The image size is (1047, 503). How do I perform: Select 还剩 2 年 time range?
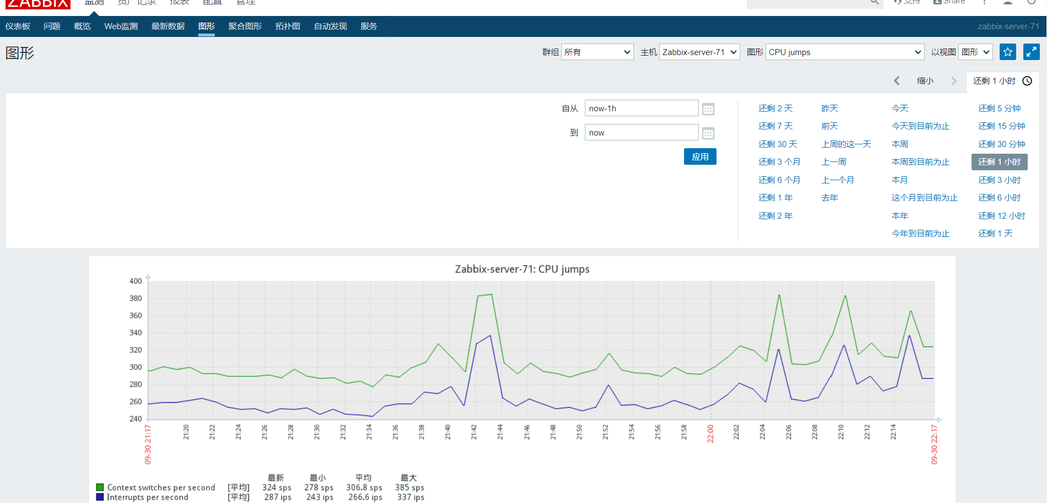coord(775,216)
